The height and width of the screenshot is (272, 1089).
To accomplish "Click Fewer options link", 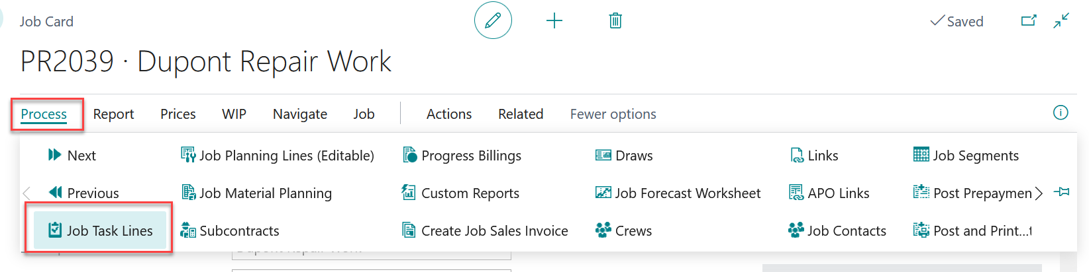I will [x=613, y=114].
